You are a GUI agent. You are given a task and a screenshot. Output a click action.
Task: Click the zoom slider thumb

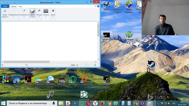[x=86, y=65]
